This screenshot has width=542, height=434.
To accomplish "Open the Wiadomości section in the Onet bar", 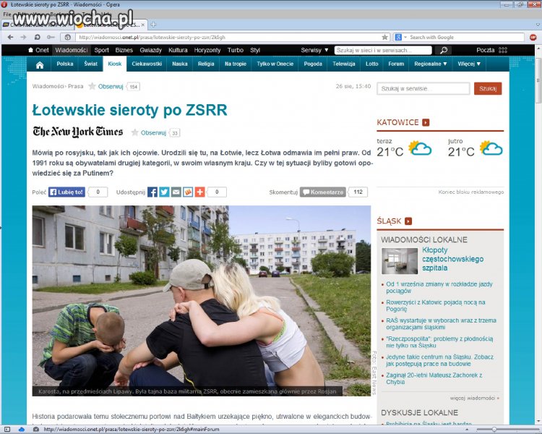I will click(x=72, y=50).
